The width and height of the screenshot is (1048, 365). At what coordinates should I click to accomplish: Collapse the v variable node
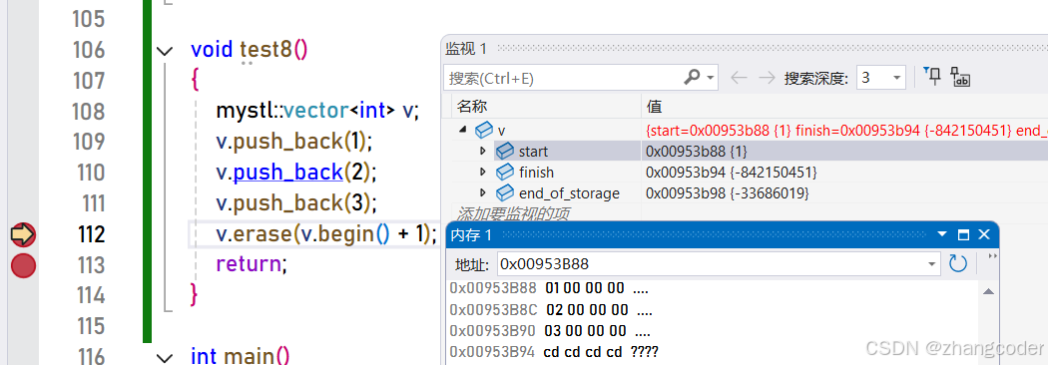point(463,130)
